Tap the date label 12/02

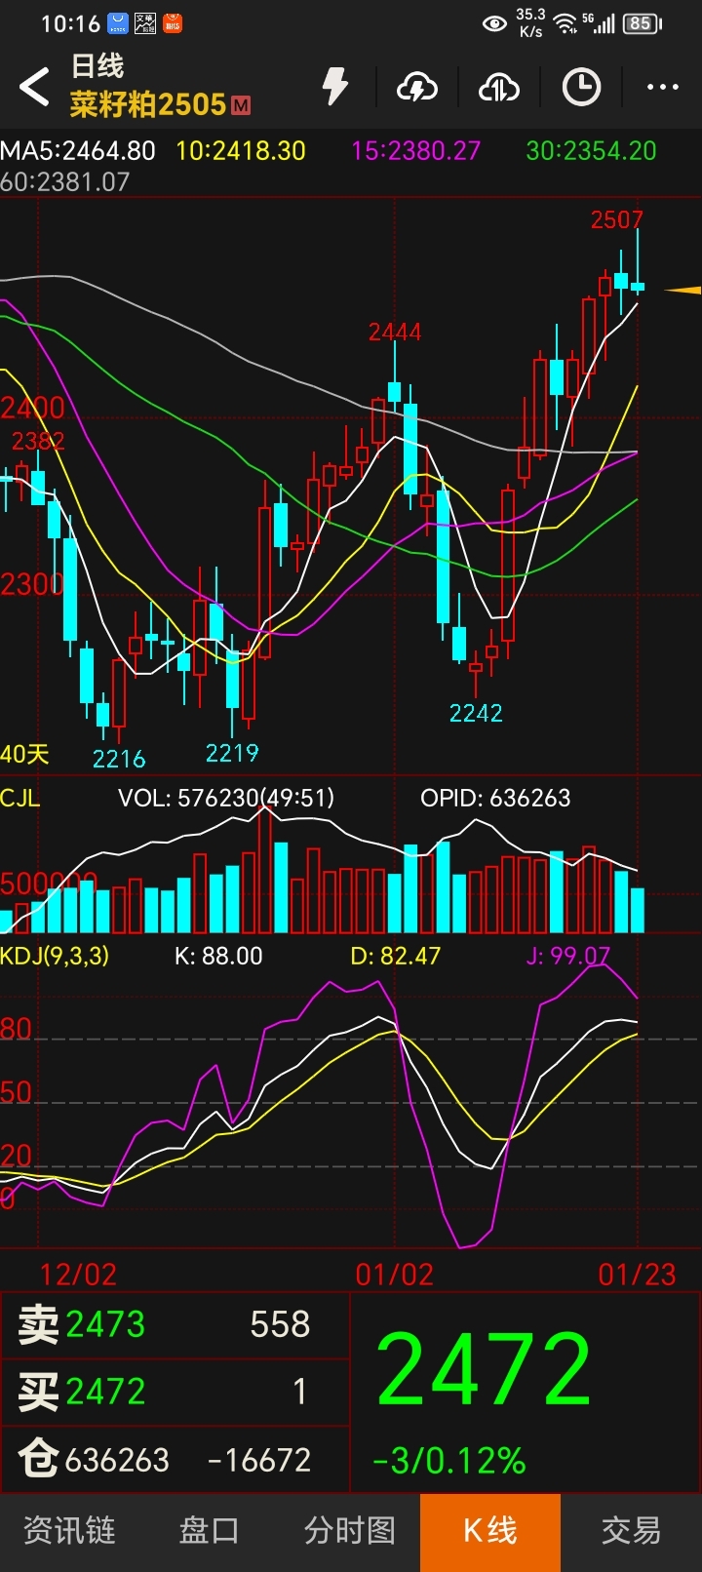point(78,1275)
